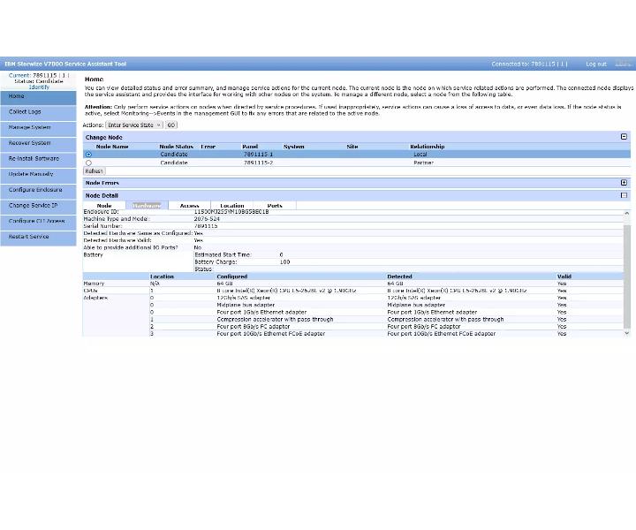
Task: Click the Log out link
Action: [596, 64]
